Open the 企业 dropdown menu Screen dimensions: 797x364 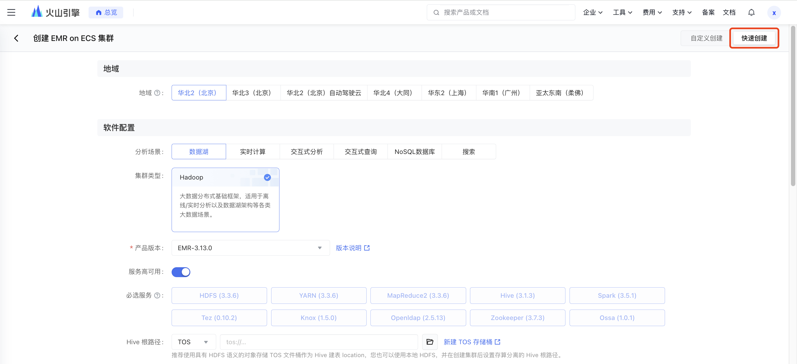tap(592, 12)
